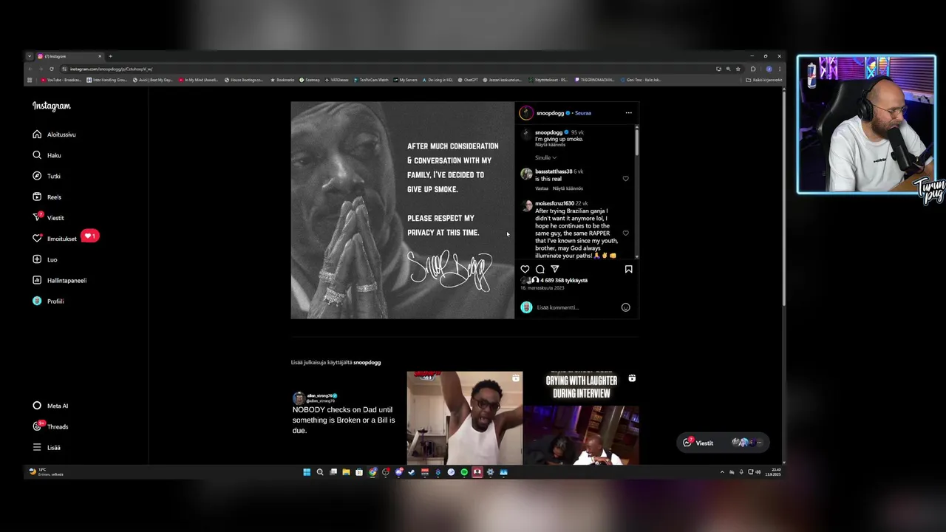Show hidden system tray icons

722,472
